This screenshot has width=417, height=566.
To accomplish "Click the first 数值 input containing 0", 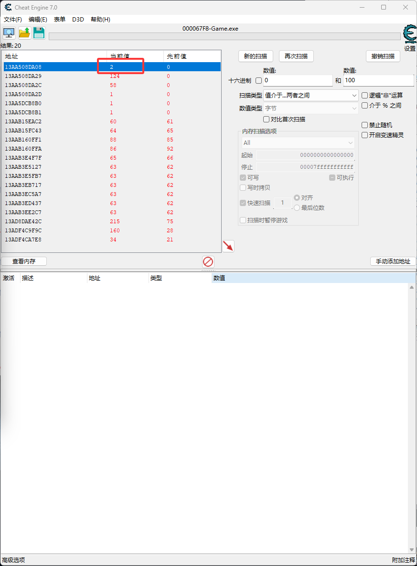I will point(298,80).
